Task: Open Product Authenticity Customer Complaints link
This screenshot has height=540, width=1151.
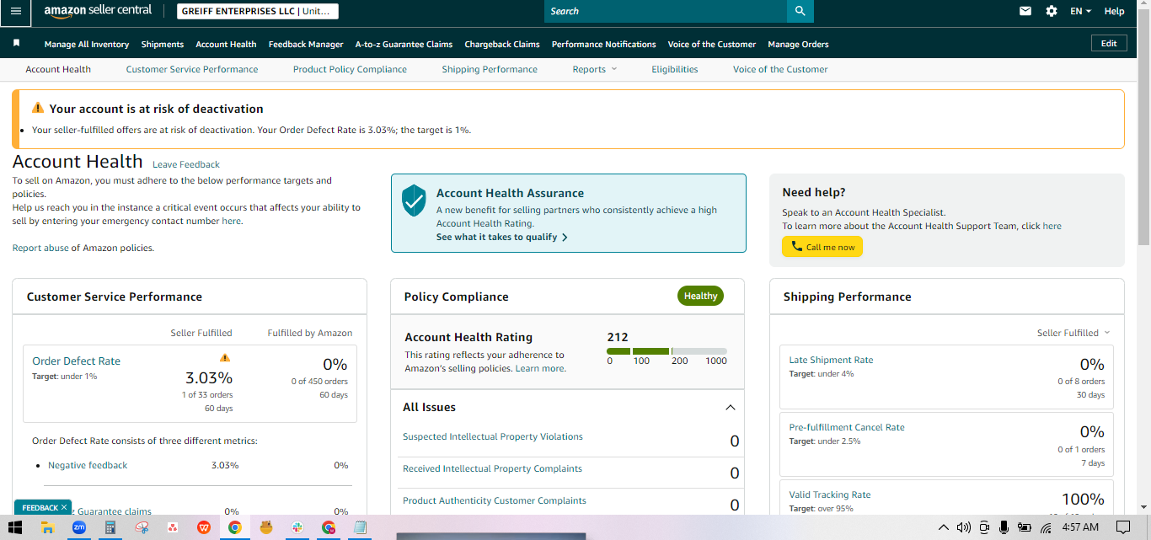Action: tap(495, 500)
